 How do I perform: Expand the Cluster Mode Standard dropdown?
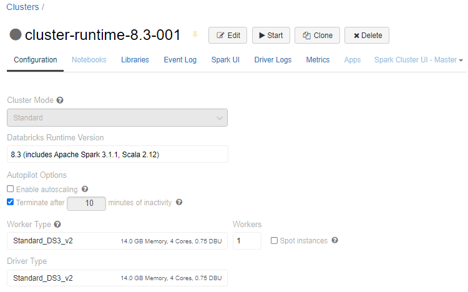(x=117, y=118)
